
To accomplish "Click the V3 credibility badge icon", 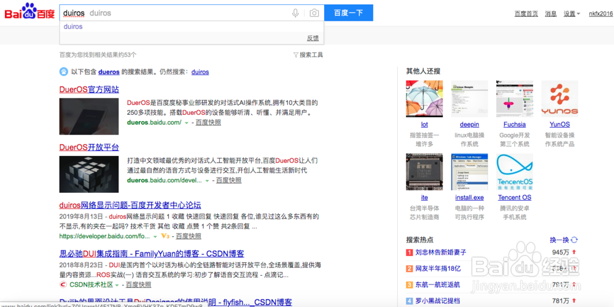I will point(165,236).
